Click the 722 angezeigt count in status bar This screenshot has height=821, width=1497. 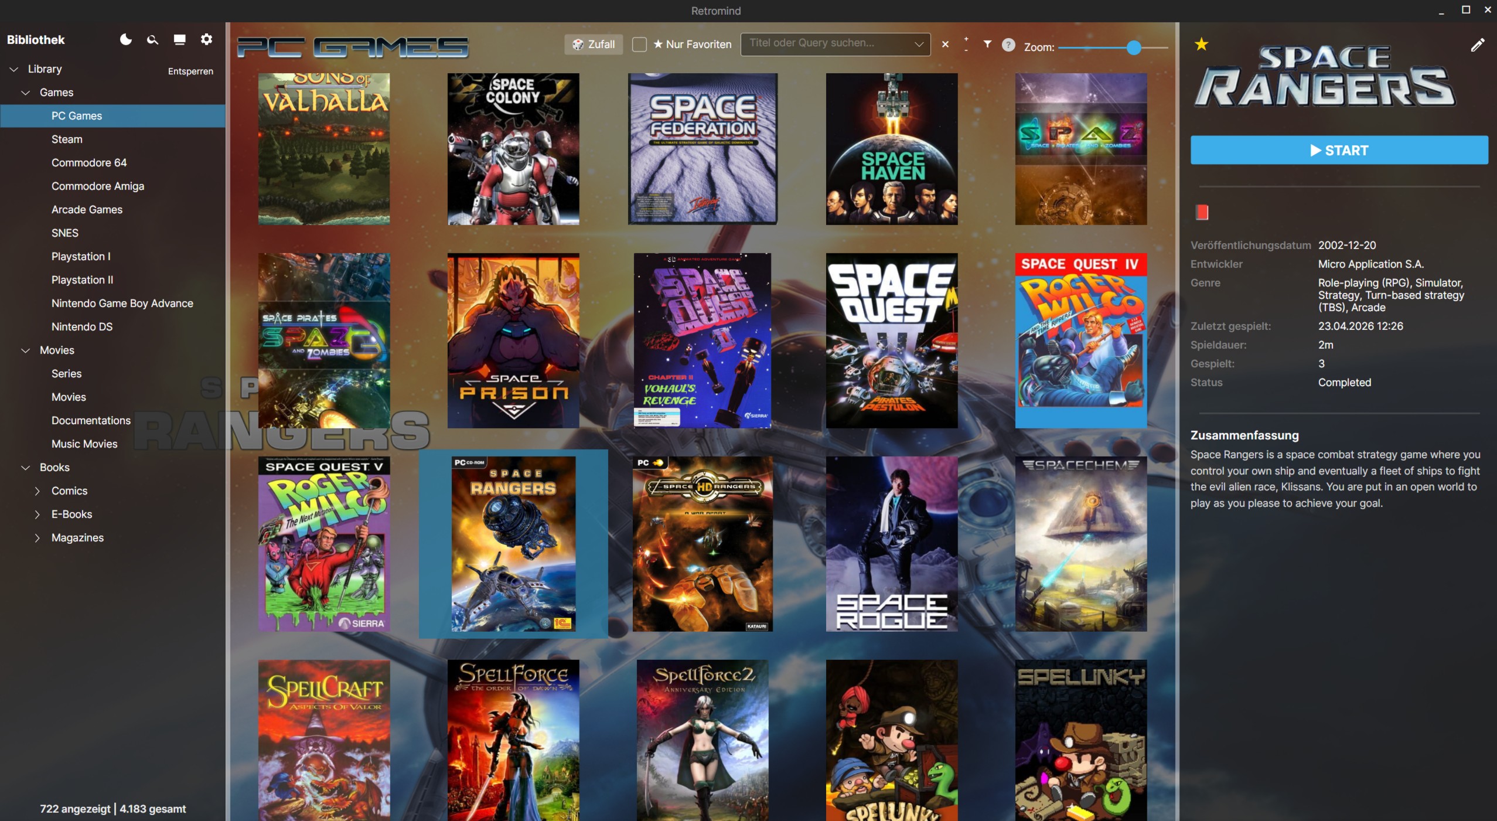point(75,809)
